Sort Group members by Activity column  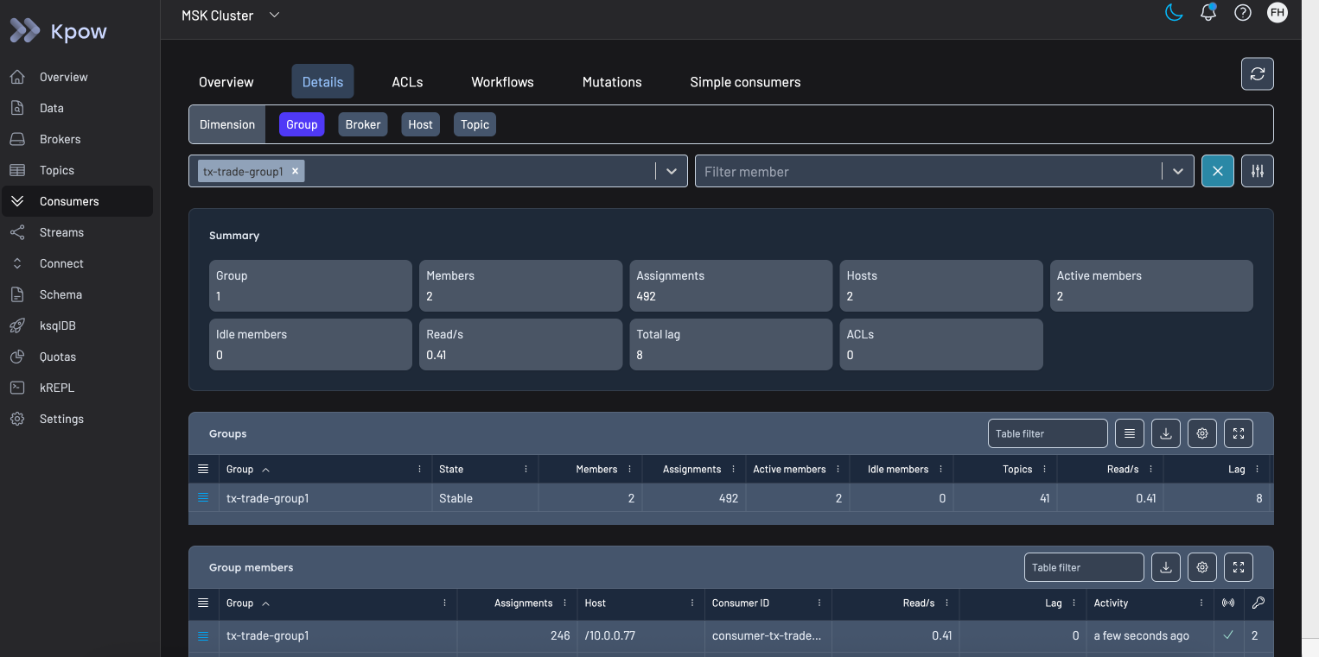[1111, 603]
